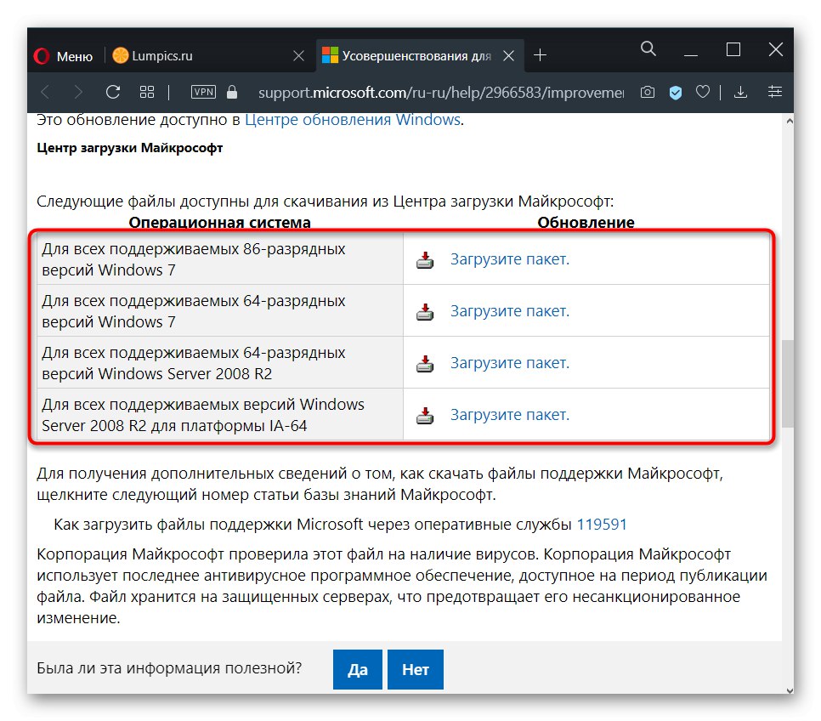The height and width of the screenshot is (721, 821).
Task: Click the tab search magnifier icon
Action: pyautogui.click(x=648, y=49)
